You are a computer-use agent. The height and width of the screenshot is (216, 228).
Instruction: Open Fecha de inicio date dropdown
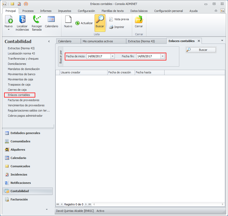[112, 56]
